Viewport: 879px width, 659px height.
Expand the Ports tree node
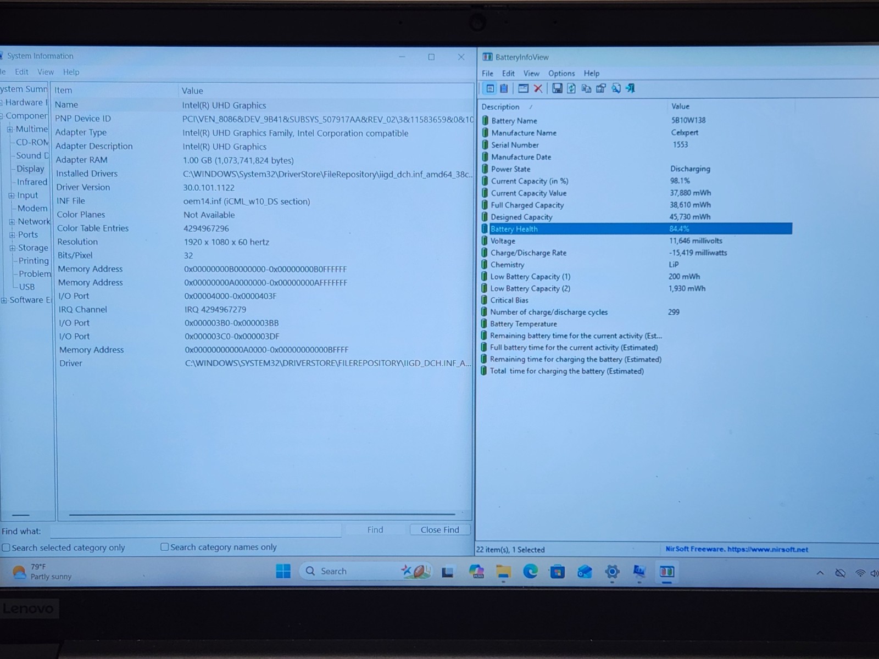(12, 235)
